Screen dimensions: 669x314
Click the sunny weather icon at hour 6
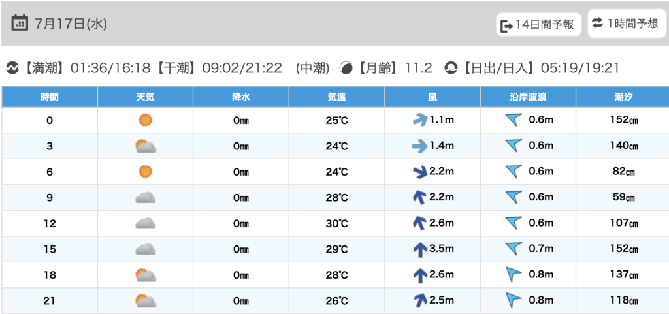coord(146,172)
